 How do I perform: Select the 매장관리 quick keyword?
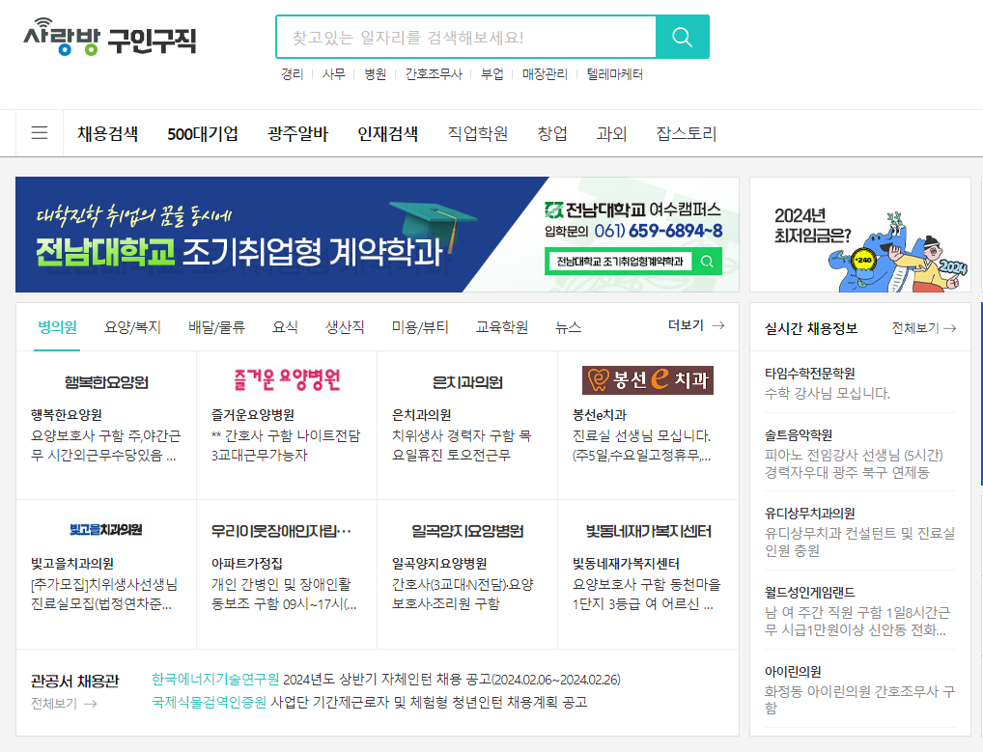(545, 74)
